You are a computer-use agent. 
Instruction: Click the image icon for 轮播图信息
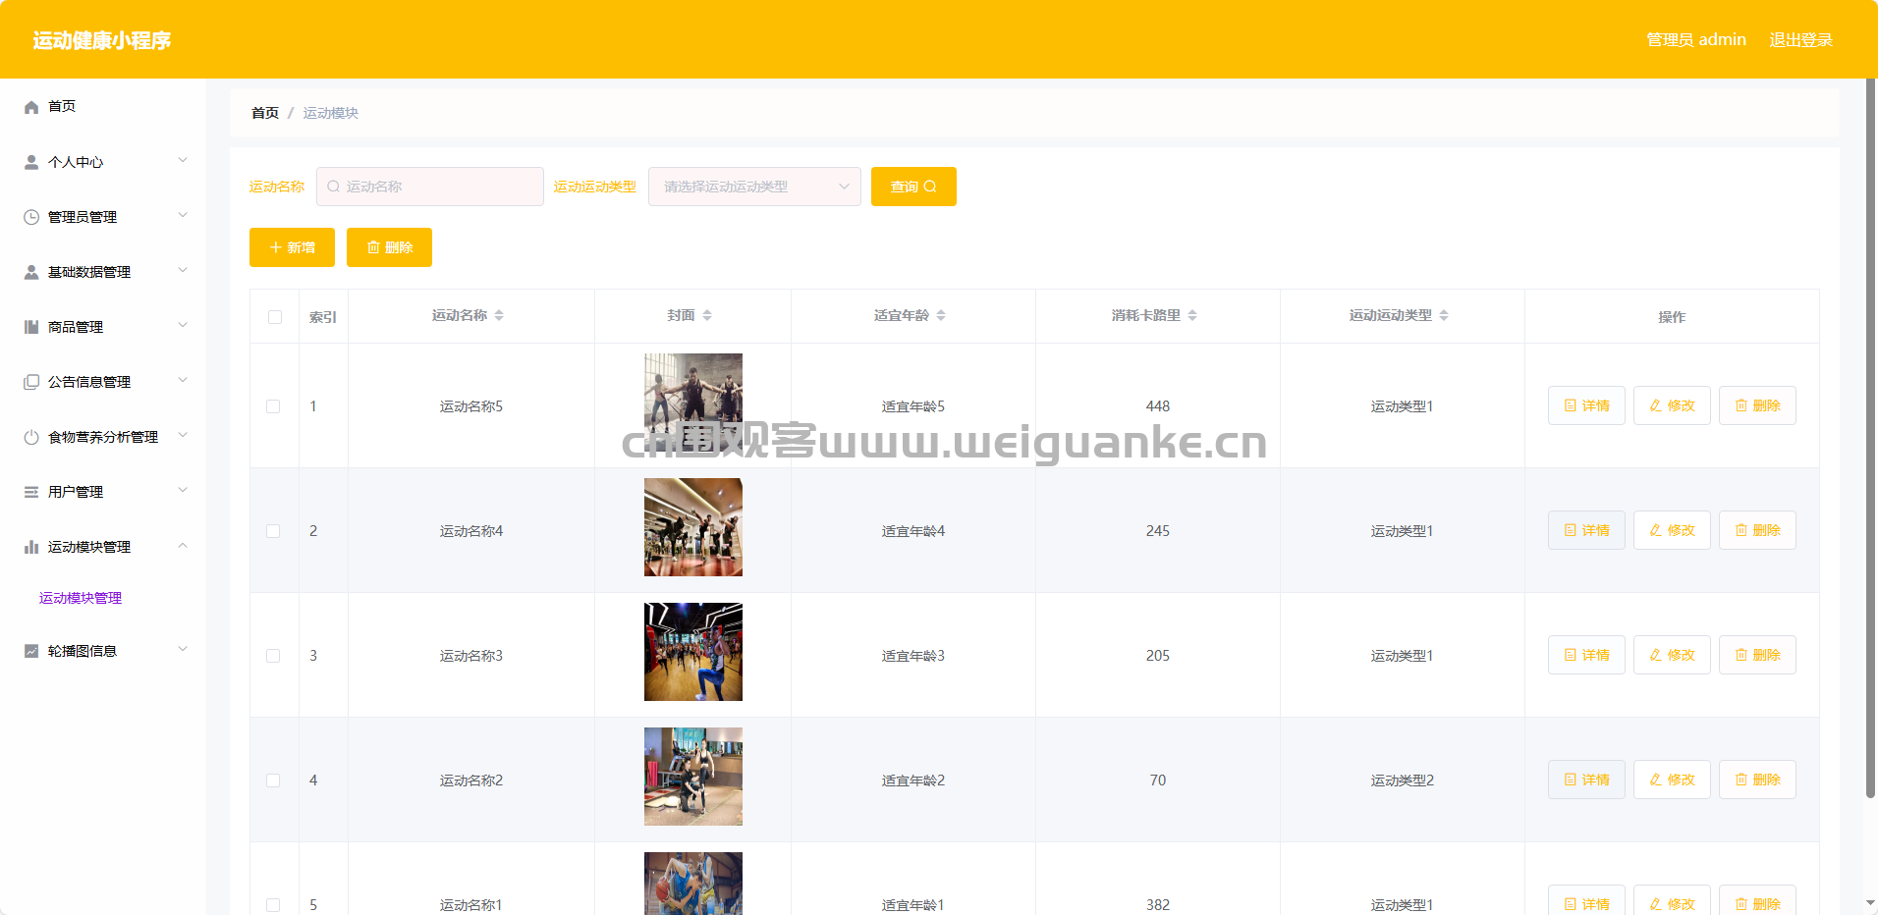[31, 651]
